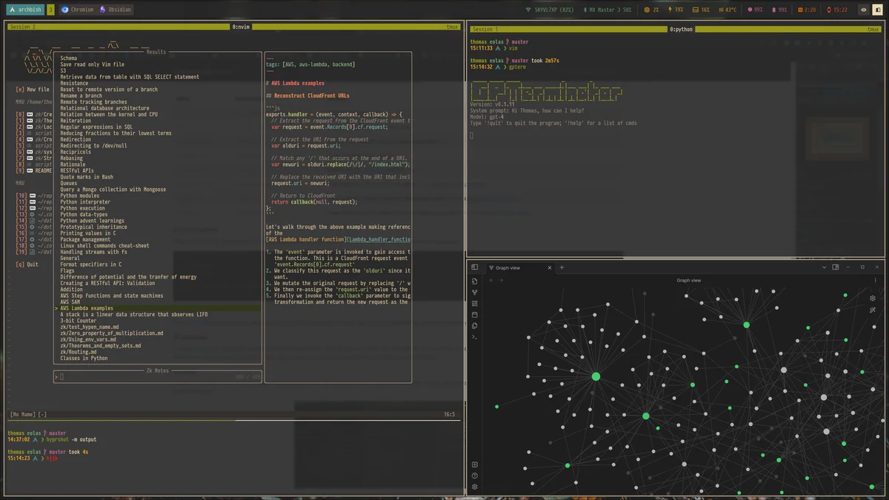Open Obsidian help via the question mark icon
This screenshot has height=500, width=889.
476,475
